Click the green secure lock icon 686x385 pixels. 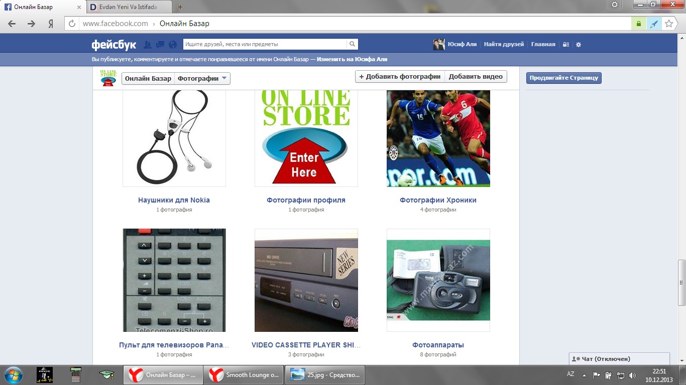pos(638,24)
